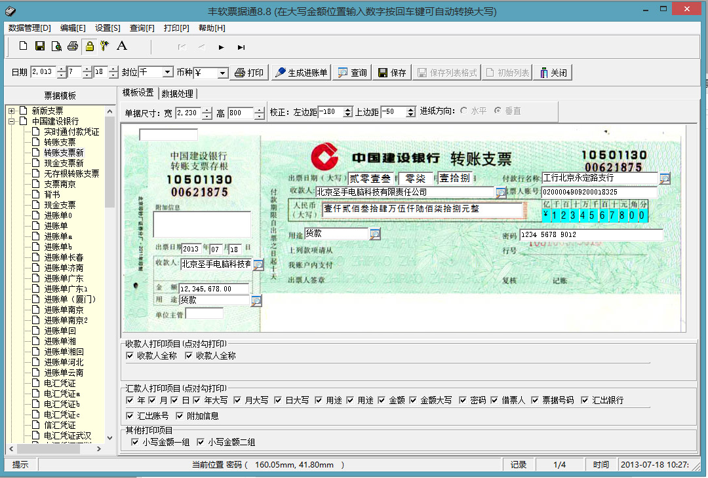Open the 查询[F] menu in menu bar
The height and width of the screenshot is (478, 708).
142,28
